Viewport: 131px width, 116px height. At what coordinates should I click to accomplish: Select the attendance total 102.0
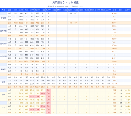tap(37, 87)
